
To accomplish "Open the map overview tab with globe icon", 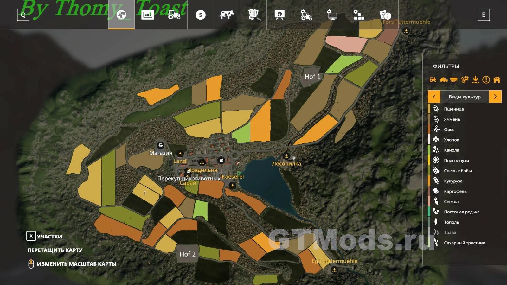I will coord(121,15).
